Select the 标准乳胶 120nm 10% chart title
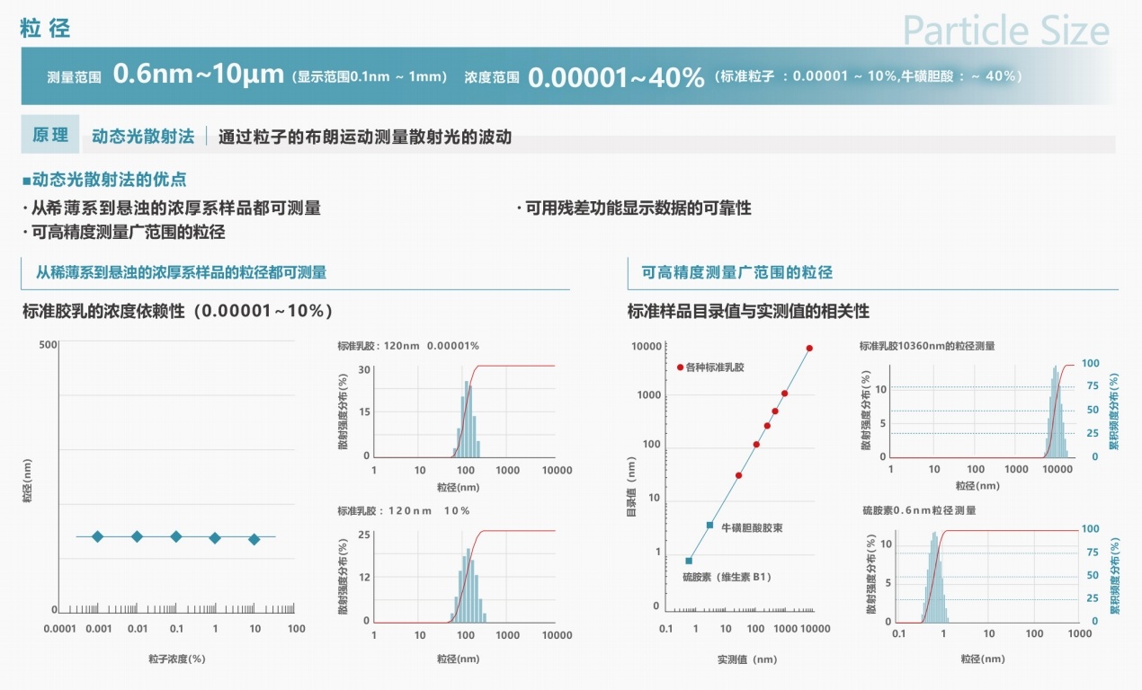The height and width of the screenshot is (690, 1142). pos(404,510)
